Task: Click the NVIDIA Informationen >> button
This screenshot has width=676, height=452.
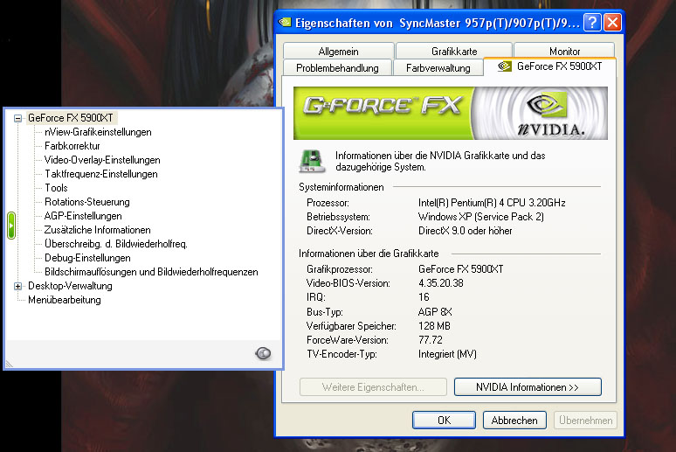Action: click(x=528, y=387)
